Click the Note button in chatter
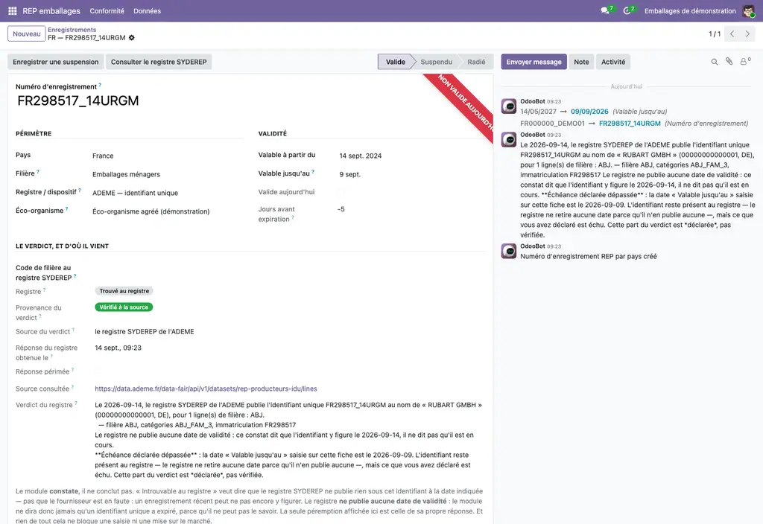The height and width of the screenshot is (524, 763). point(581,62)
